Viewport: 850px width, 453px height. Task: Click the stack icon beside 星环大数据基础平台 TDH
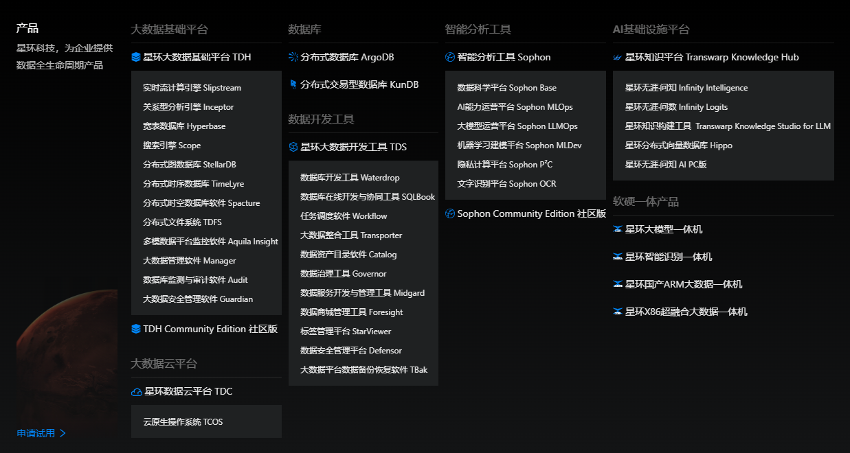135,58
